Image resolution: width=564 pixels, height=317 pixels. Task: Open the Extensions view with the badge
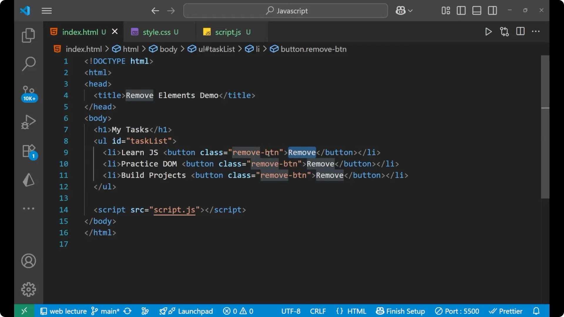pos(28,151)
